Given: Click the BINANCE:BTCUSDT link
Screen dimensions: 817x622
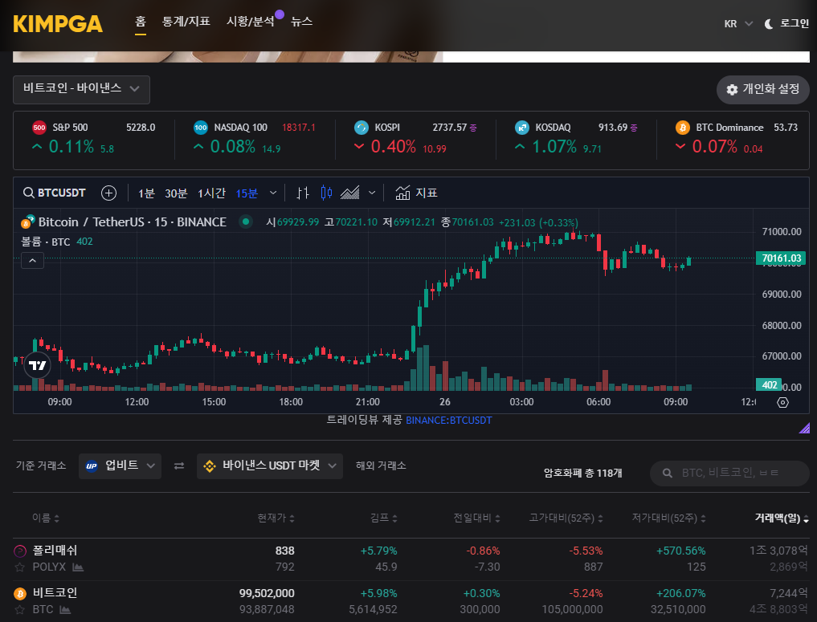Looking at the screenshot, I should click(448, 421).
